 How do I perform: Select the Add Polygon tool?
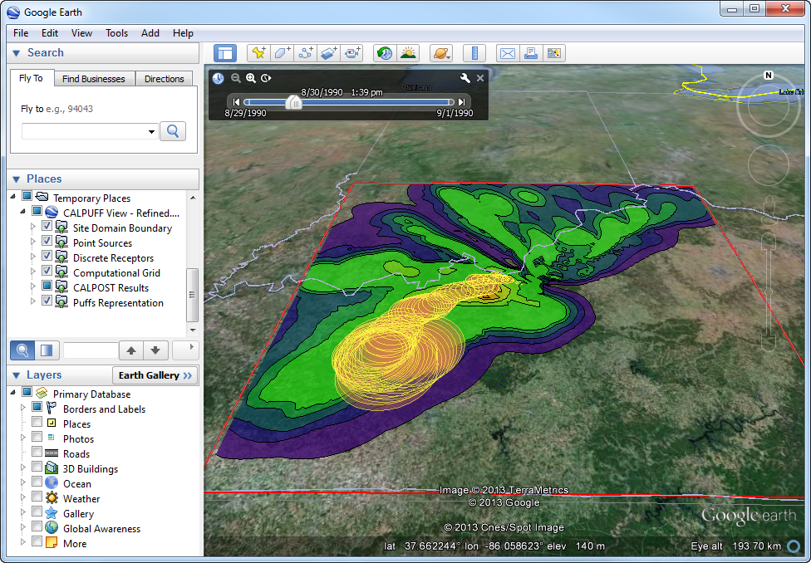pos(282,53)
